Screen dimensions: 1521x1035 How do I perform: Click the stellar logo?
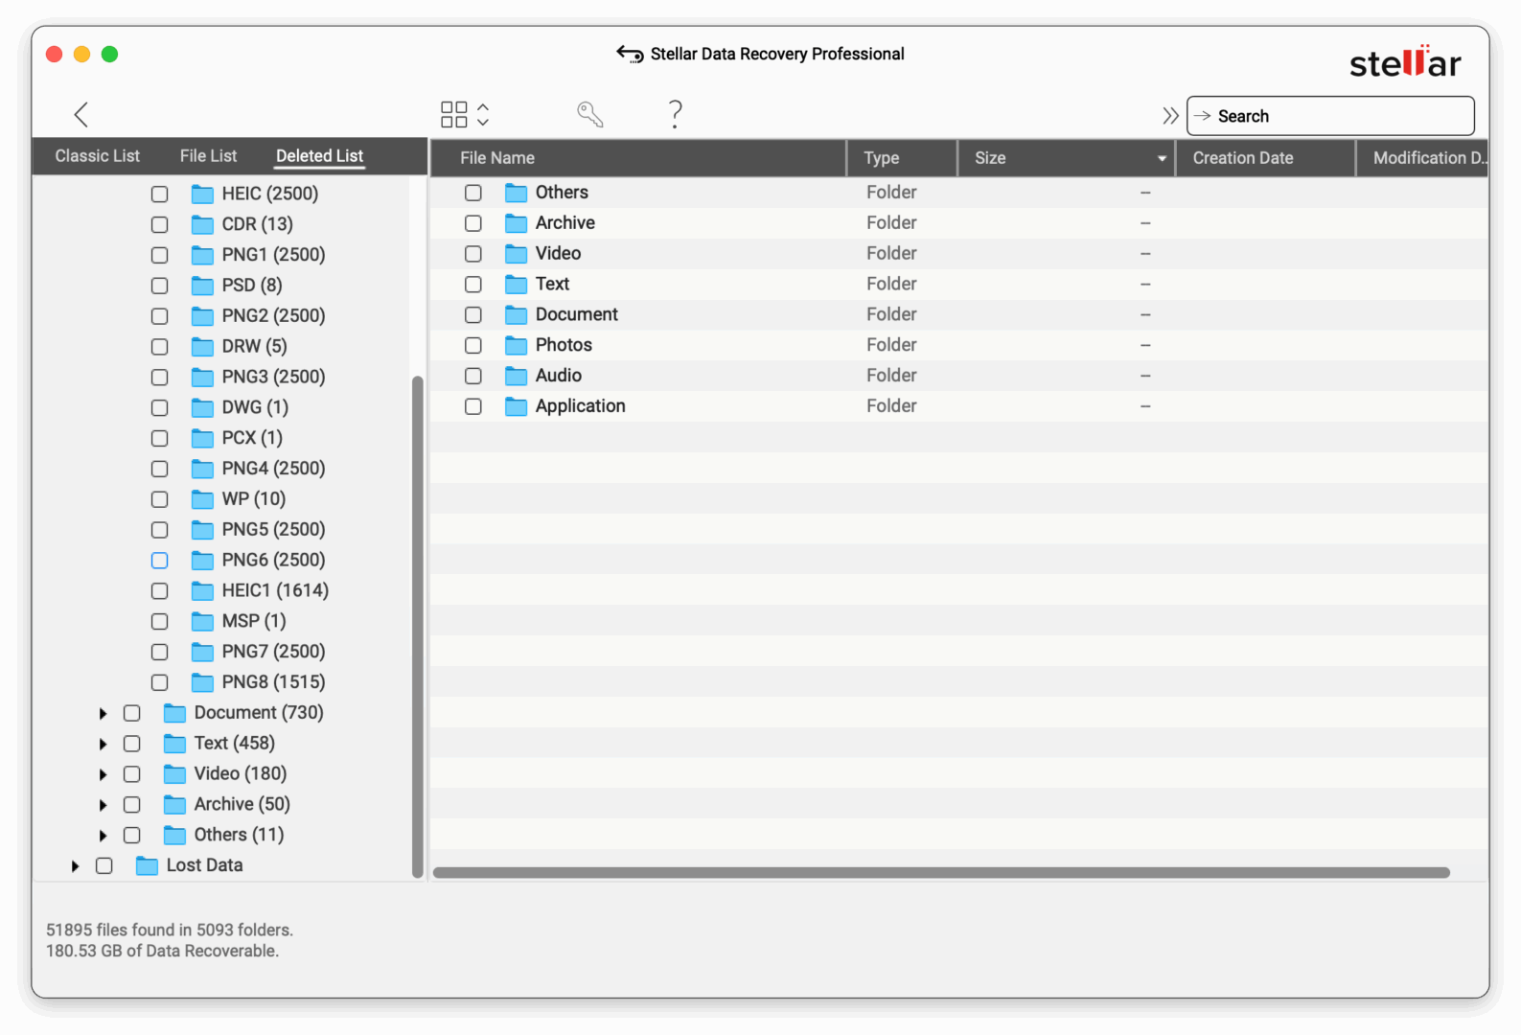point(1405,62)
